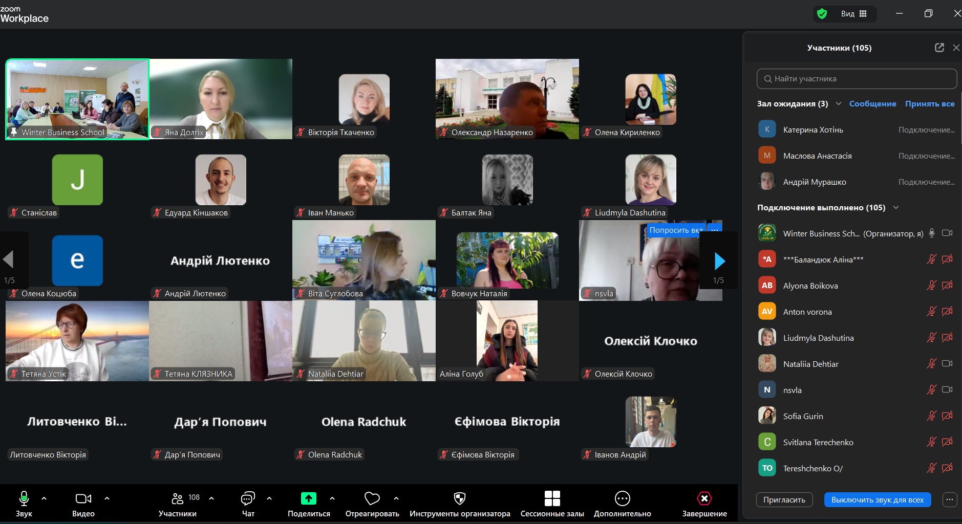Toggle microphone with the Звук button
Image resolution: width=962 pixels, height=524 pixels.
24,498
